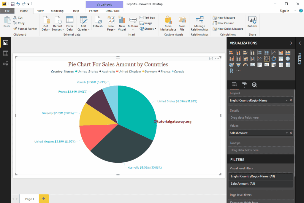Open the Format tab under Visual tools
Screen dimensions: 304x203
coord(94,10)
